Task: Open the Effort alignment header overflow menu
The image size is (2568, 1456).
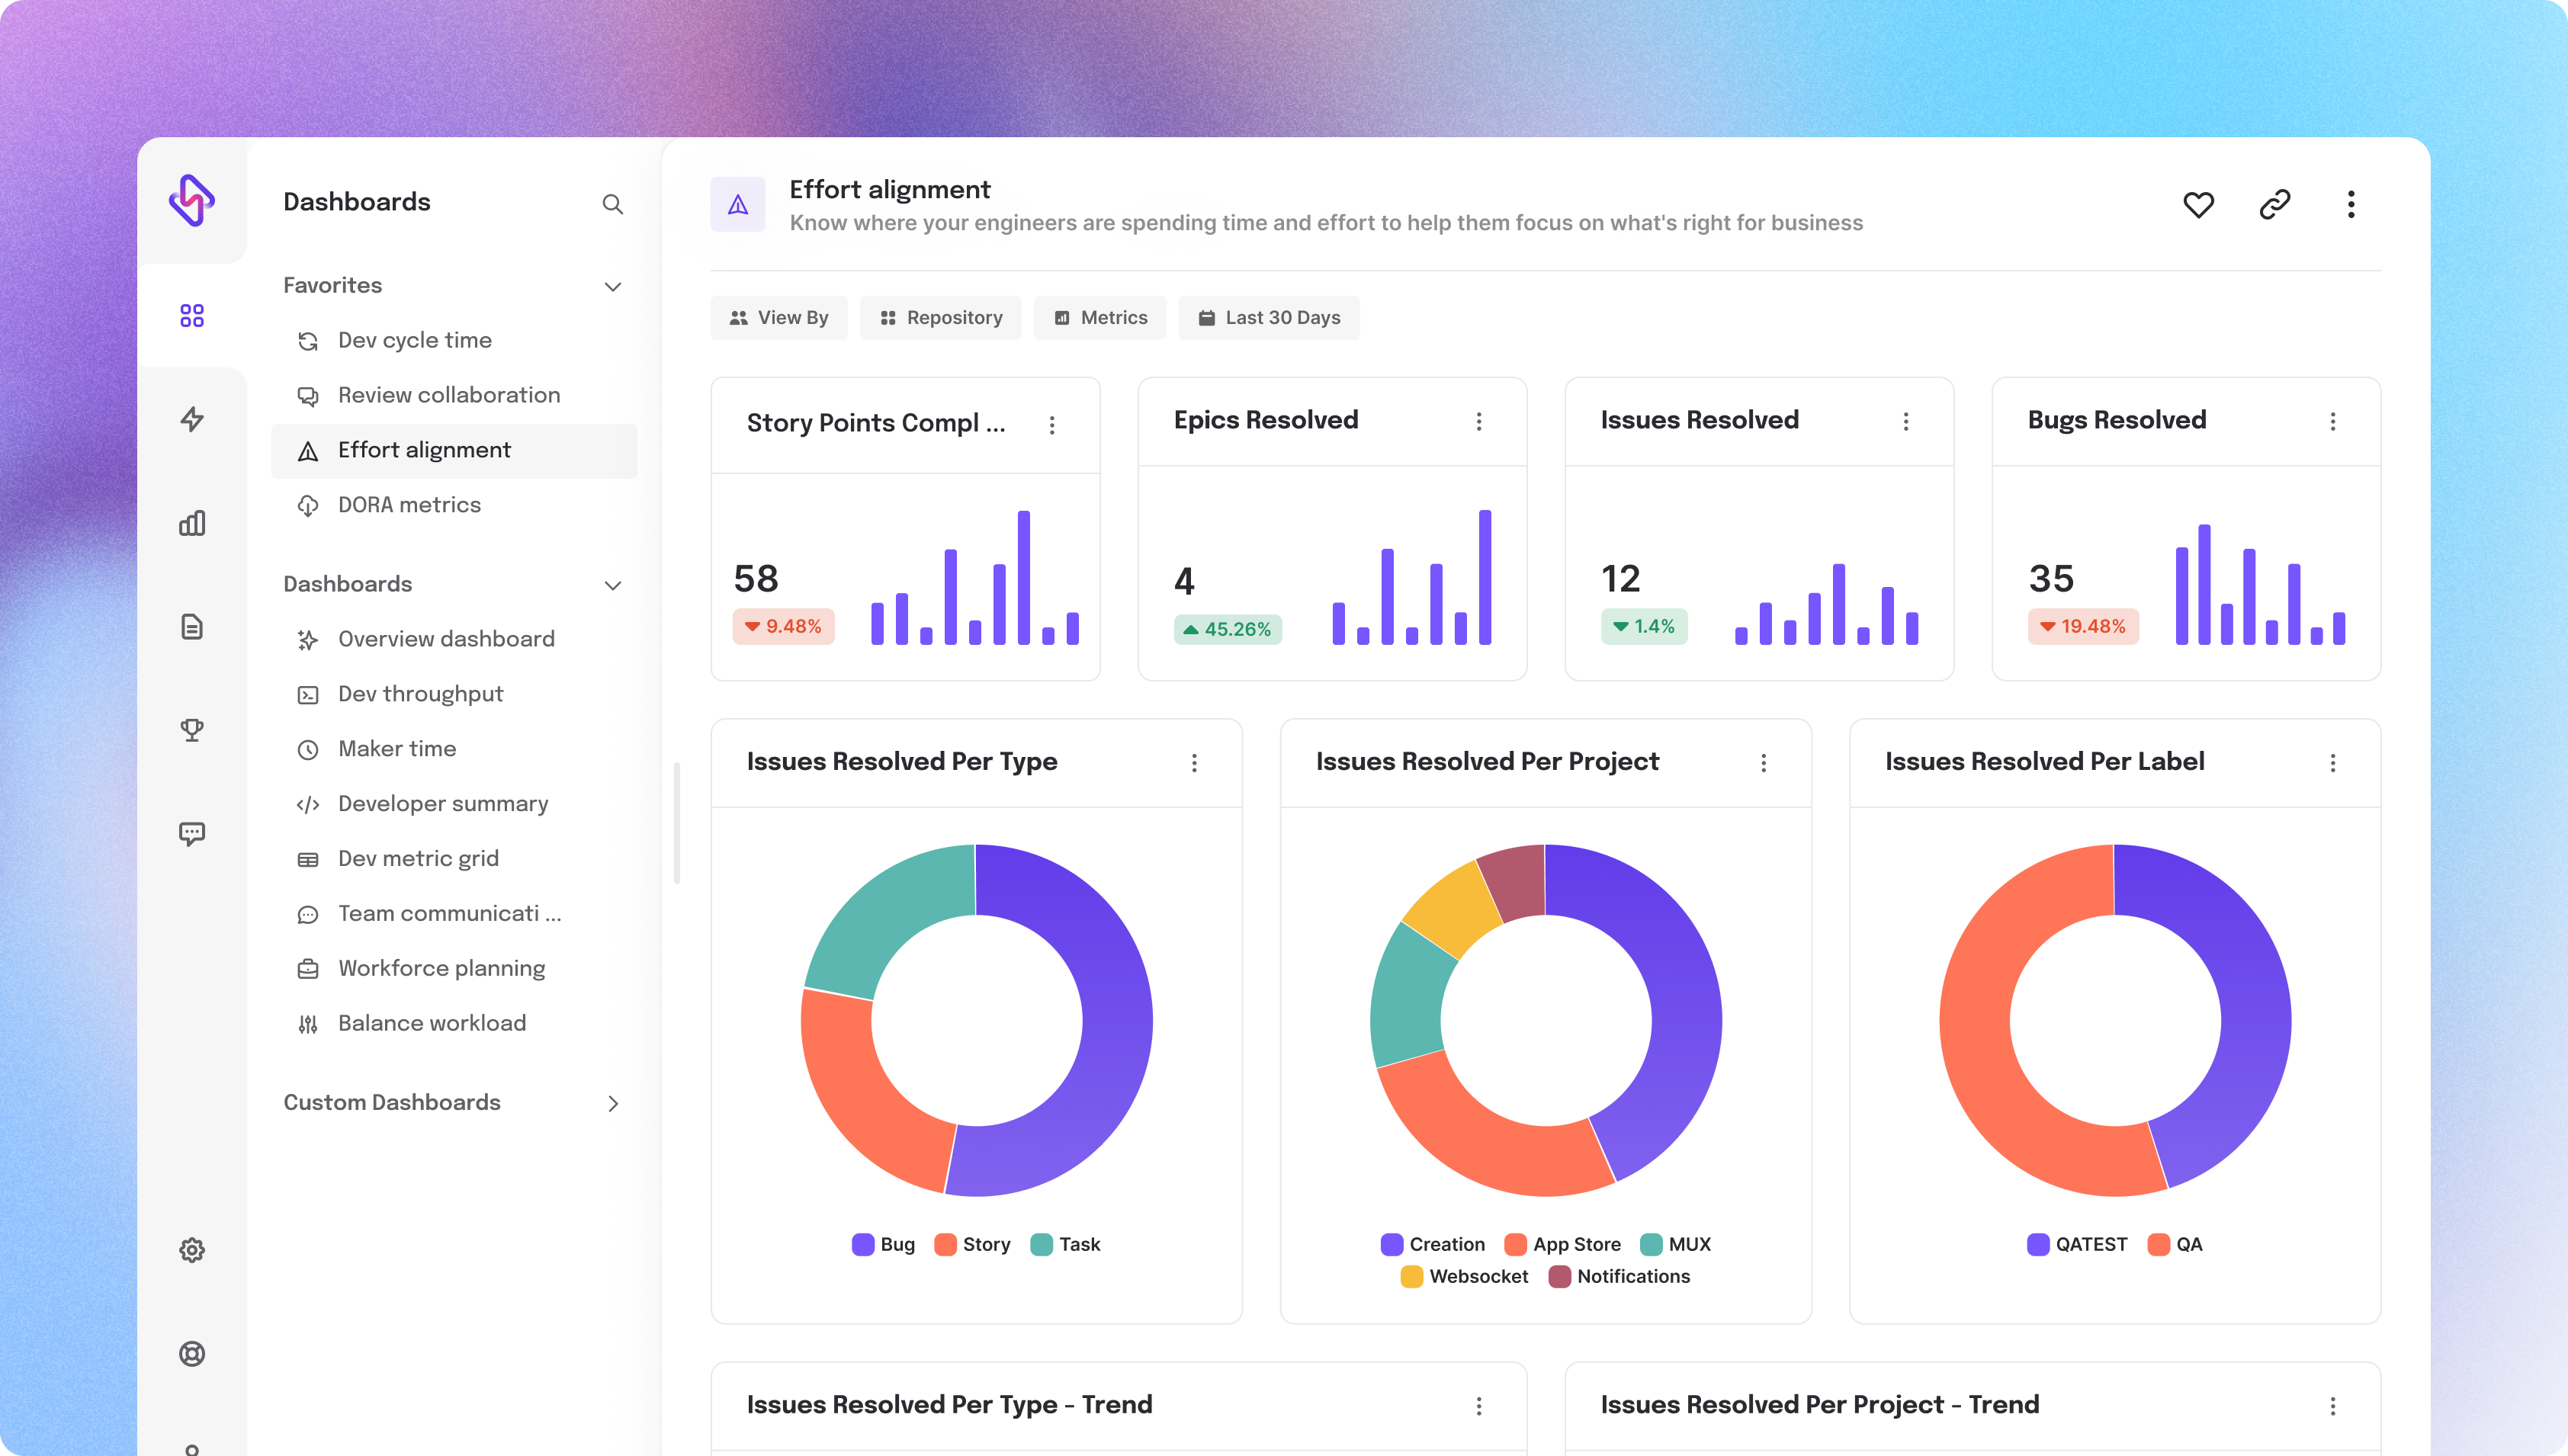Action: [2351, 204]
